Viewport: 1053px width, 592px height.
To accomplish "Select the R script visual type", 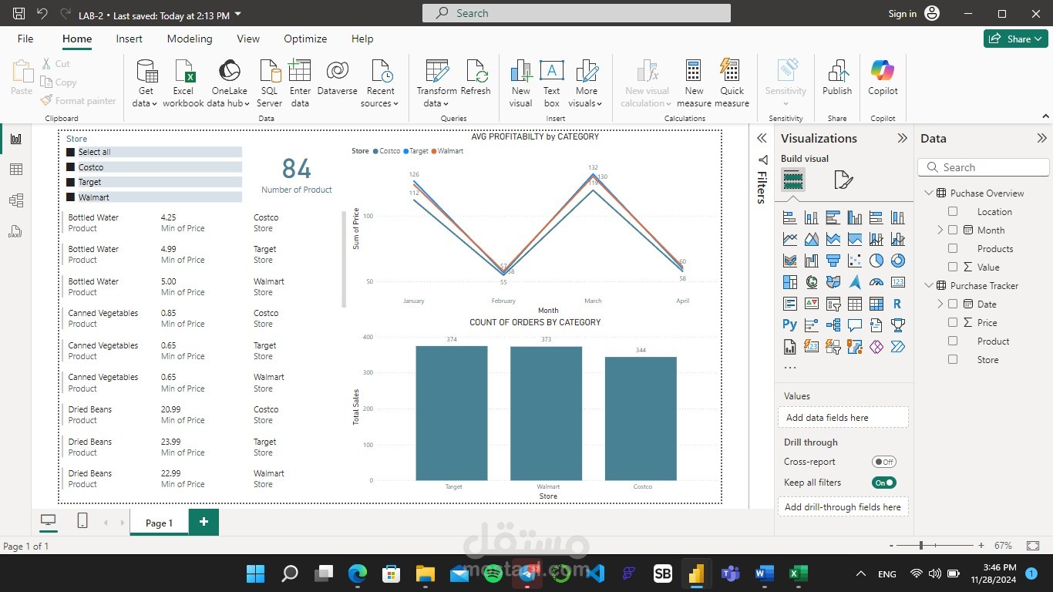I will [x=897, y=304].
